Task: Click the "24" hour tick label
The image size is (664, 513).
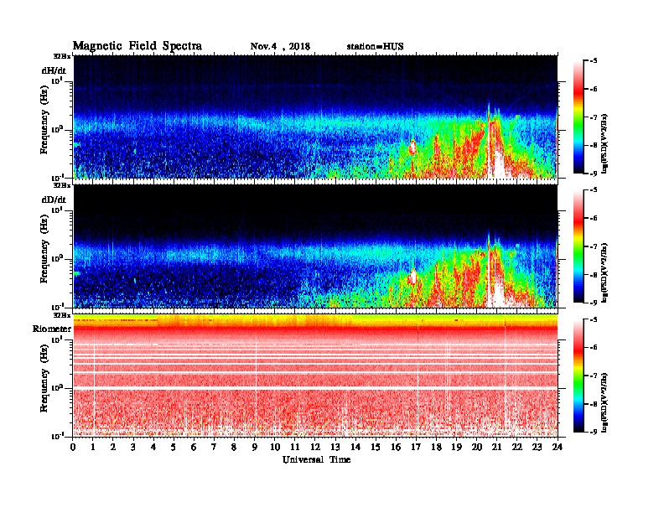Action: click(x=558, y=447)
